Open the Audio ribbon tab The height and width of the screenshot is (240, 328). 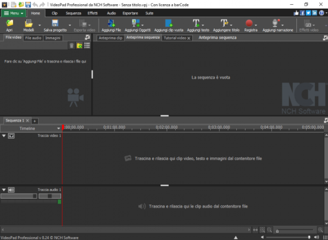(x=111, y=13)
